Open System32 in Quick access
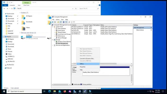167x94 pixels. [10, 31]
